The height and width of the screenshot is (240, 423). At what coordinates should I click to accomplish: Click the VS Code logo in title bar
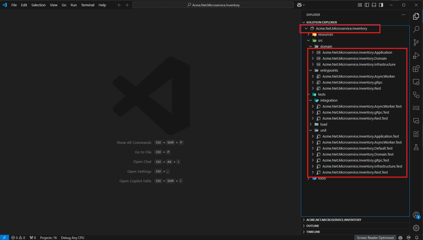coord(5,5)
